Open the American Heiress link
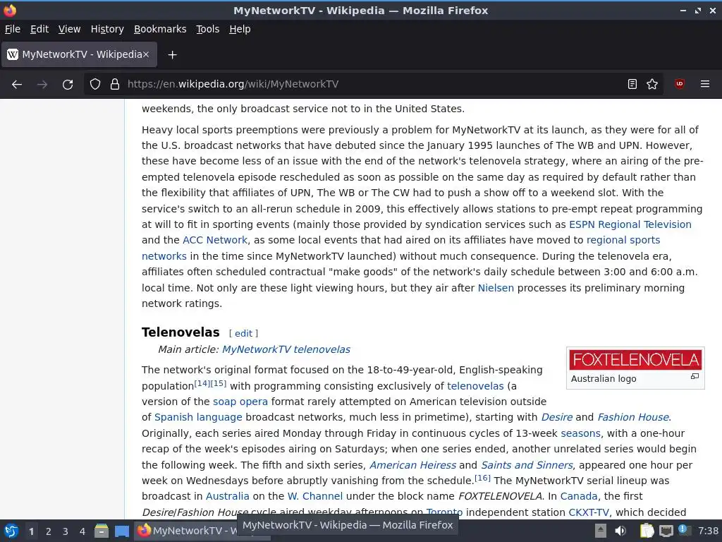 pyautogui.click(x=412, y=466)
